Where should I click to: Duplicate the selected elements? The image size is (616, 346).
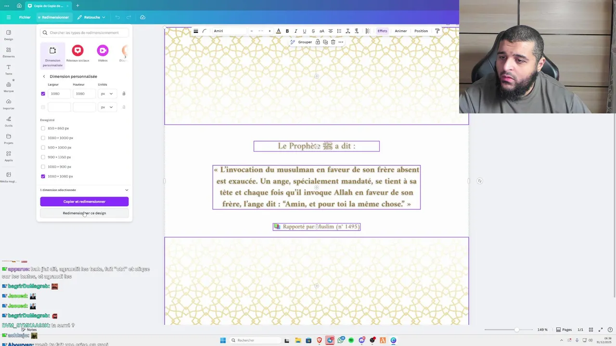click(325, 42)
